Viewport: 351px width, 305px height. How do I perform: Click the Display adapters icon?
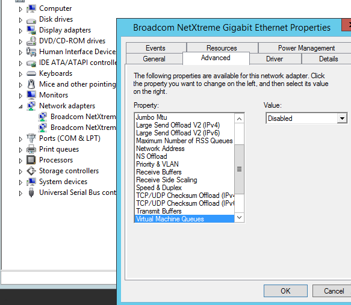pyautogui.click(x=31, y=30)
